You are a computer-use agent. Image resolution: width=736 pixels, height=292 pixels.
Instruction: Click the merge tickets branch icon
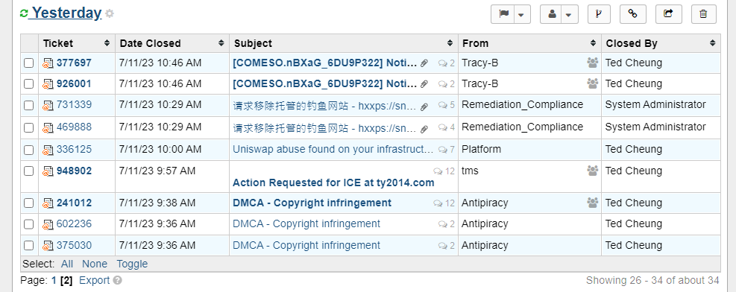(x=599, y=14)
